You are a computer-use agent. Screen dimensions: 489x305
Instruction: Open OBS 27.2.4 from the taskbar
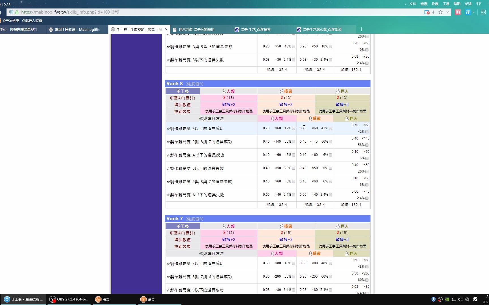click(69, 299)
